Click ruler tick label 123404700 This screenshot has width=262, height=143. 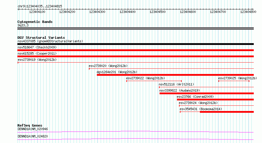click(218, 12)
